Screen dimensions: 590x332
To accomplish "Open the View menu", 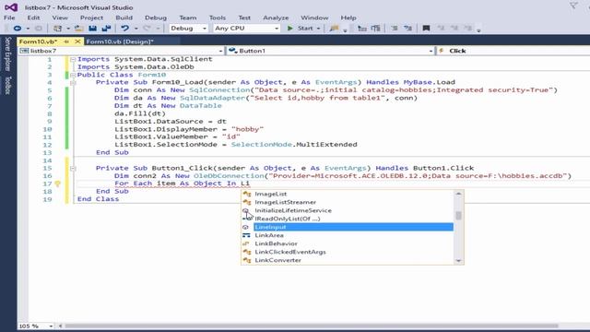I will (x=60, y=18).
